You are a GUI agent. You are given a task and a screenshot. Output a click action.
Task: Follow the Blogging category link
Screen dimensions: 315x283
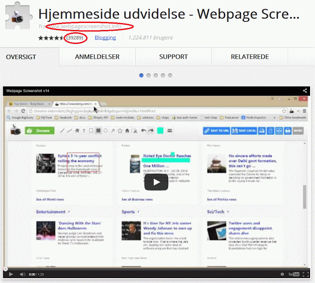coord(105,38)
